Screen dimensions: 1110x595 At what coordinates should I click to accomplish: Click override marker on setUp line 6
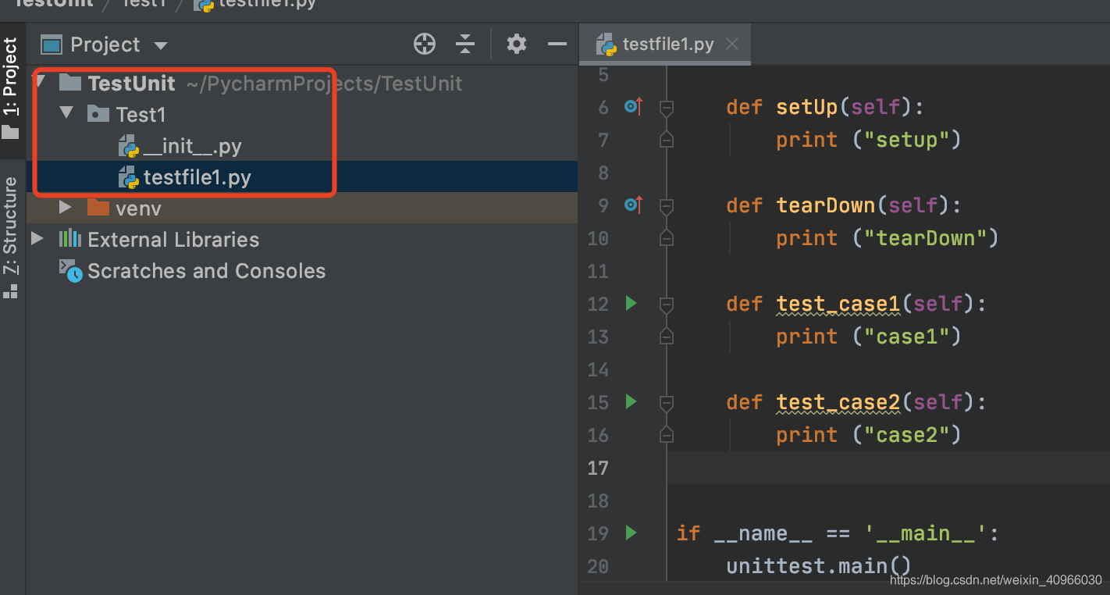coord(633,106)
